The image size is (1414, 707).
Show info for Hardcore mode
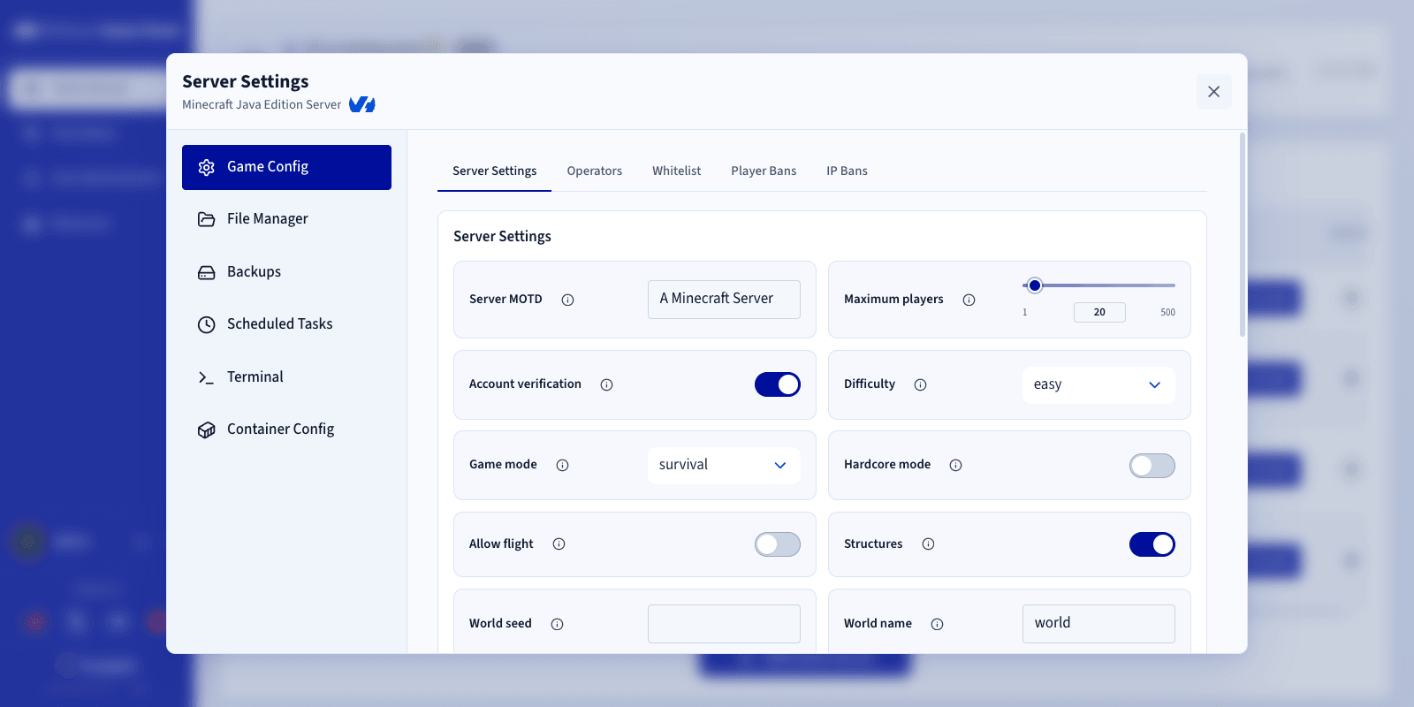coord(955,465)
